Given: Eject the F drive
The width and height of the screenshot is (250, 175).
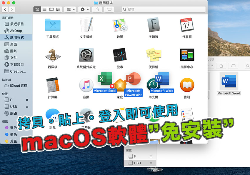Looking at the screenshot, I should coord(27,100).
